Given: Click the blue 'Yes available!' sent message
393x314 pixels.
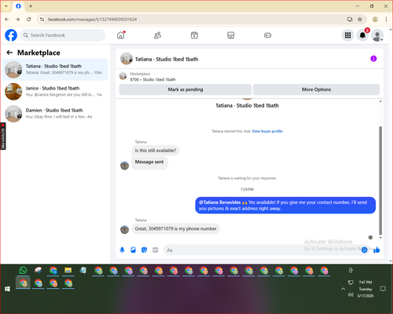Looking at the screenshot, I should (x=285, y=206).
